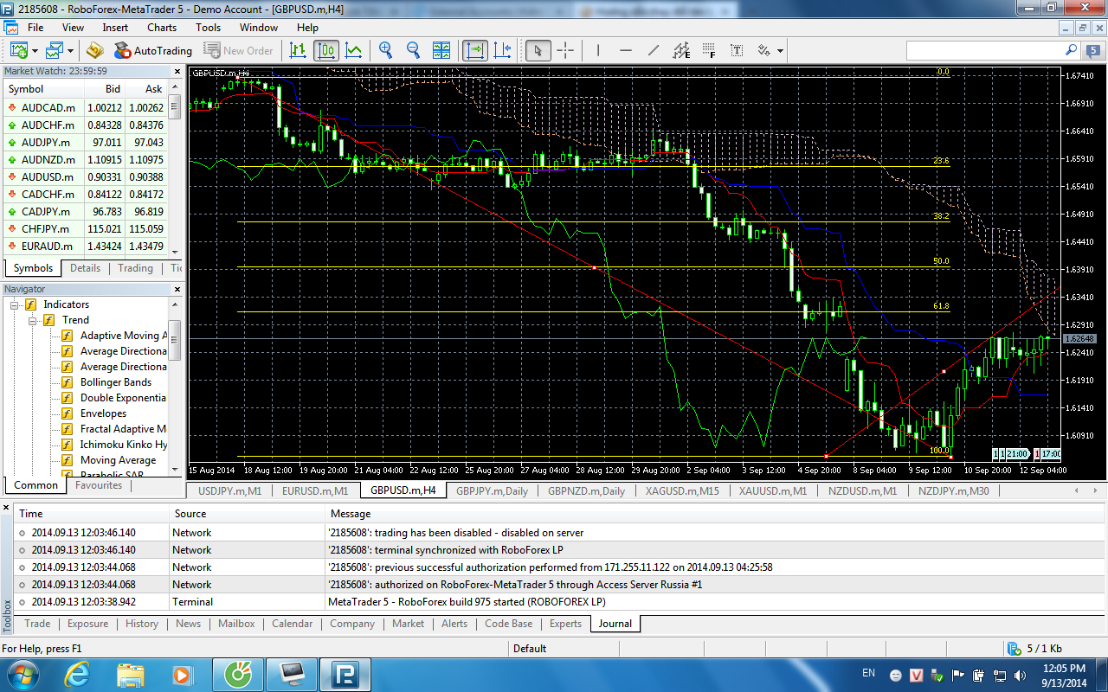Zoom out on the chart
1108x692 pixels.
tap(413, 50)
